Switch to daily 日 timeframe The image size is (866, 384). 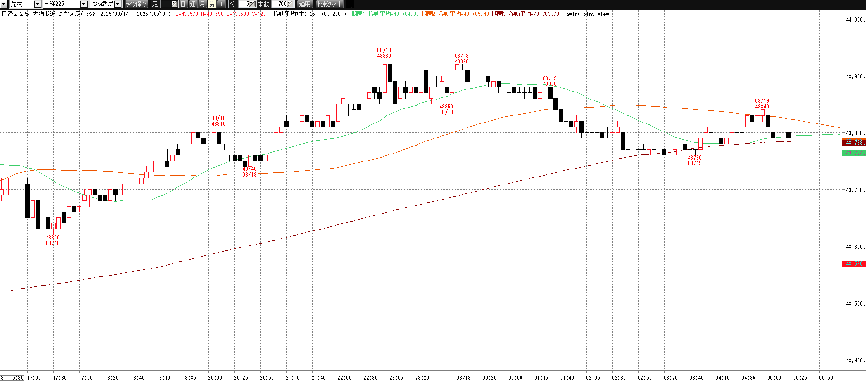click(x=184, y=4)
